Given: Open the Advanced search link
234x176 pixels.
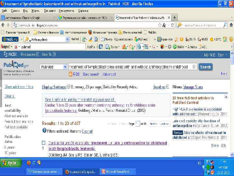Looking at the screenshot, I should click(109, 74).
